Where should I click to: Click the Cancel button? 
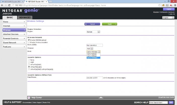[92, 24]
